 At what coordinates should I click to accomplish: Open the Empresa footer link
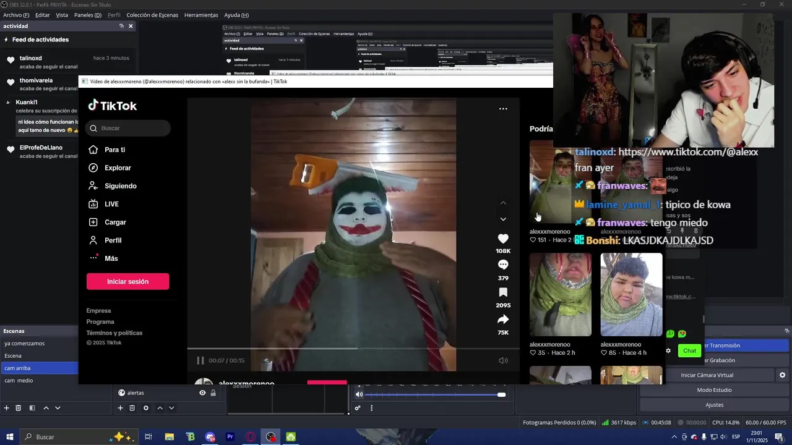(x=99, y=311)
